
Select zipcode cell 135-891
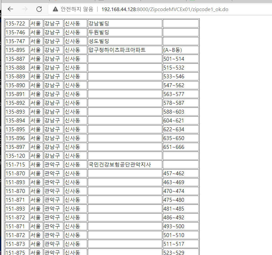click(x=17, y=94)
